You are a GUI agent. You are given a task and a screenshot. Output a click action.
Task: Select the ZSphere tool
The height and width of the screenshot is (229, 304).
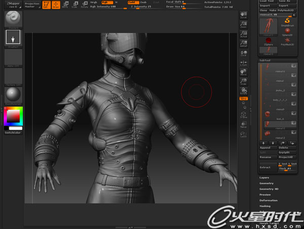tap(269, 41)
